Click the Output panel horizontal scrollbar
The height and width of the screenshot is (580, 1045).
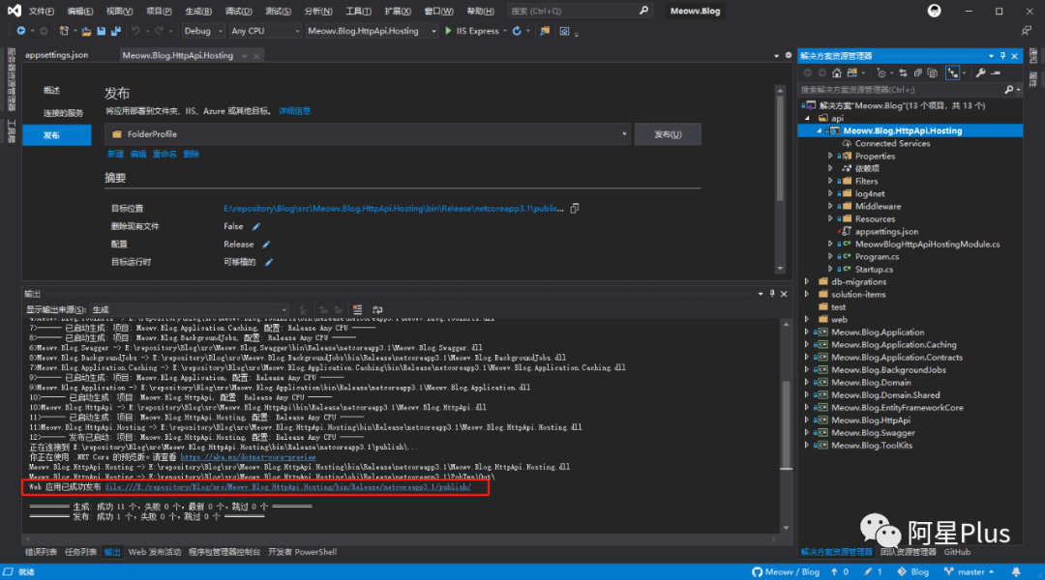tap(400, 538)
